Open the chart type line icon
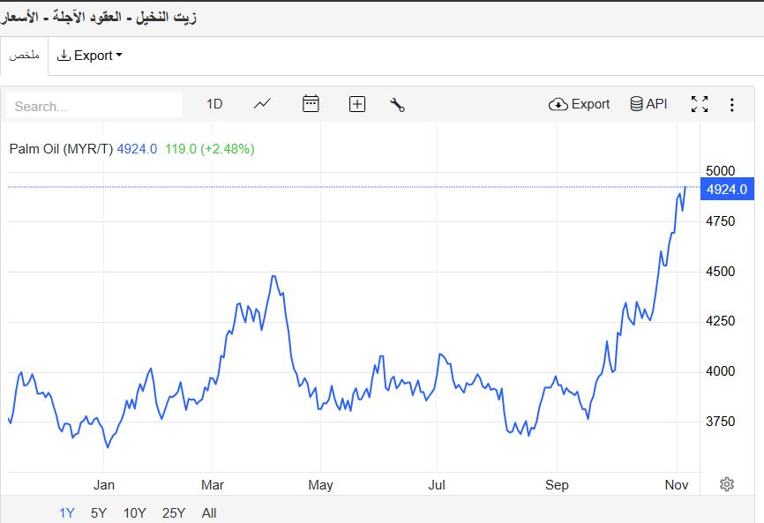Screen dimensions: 764x523 click(x=262, y=104)
